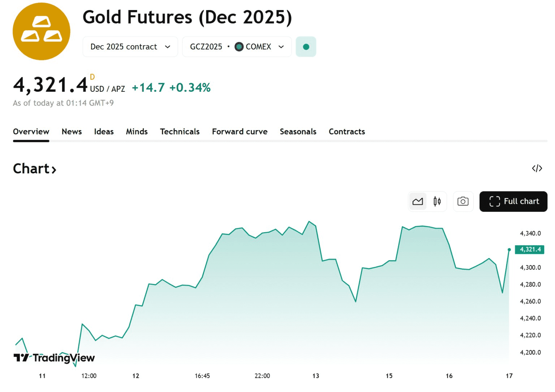Click the 16:45 time axis marker
Screen dimensions: 555x392
[202, 376]
